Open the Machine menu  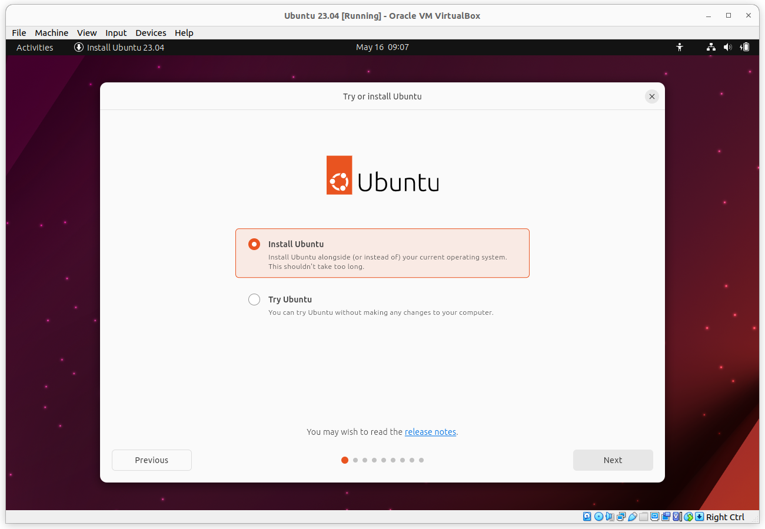pos(51,33)
